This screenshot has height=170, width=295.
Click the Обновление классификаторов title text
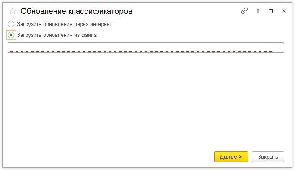click(x=76, y=11)
